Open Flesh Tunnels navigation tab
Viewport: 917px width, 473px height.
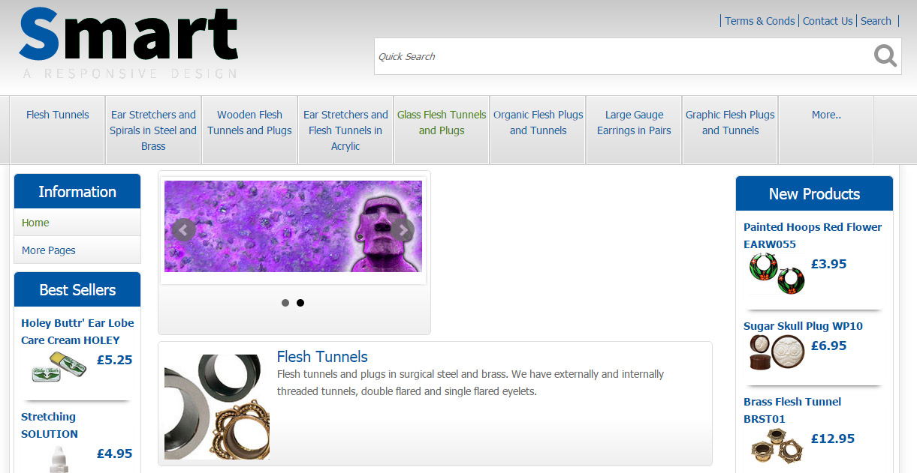(x=58, y=115)
